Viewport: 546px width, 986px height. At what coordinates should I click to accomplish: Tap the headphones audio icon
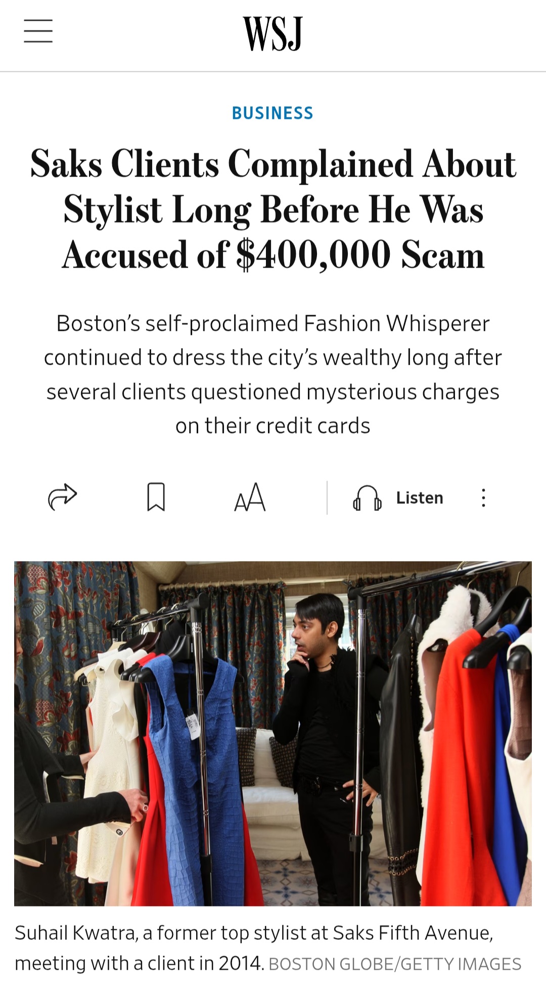tap(367, 498)
